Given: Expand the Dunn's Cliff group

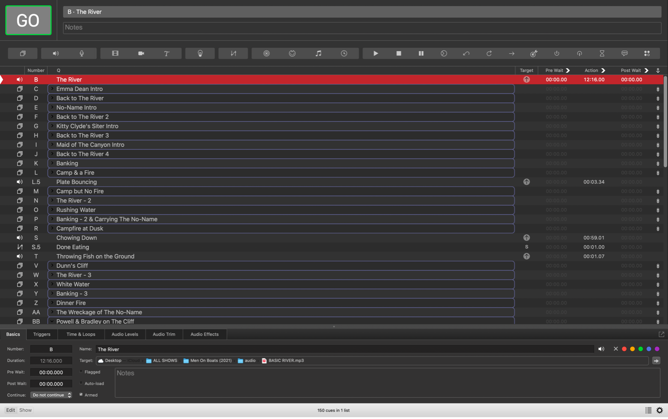Looking at the screenshot, I should coord(52,265).
